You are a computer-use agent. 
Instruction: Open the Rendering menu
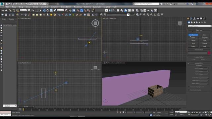pyautogui.click(x=78, y=7)
